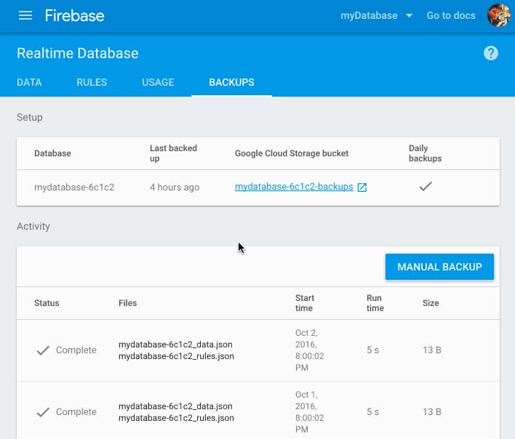Open the myDatabase project dropdown
Viewport: 515px width, 439px height.
click(x=376, y=15)
